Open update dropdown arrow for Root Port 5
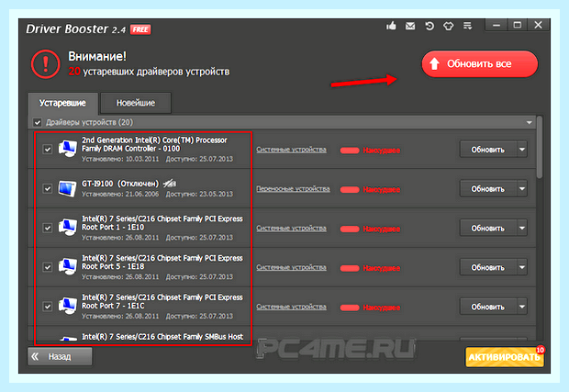This screenshot has width=569, height=392. [522, 267]
